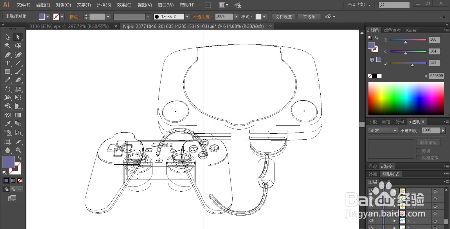Open the 描边 stroke link in control bar
Screen dimensions: 450x229
tap(75, 17)
